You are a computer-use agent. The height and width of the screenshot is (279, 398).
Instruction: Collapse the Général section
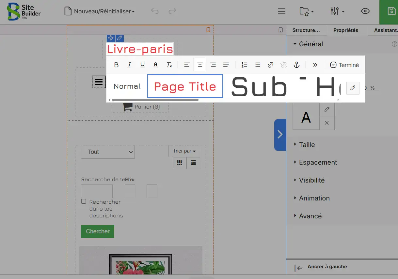coord(308,44)
